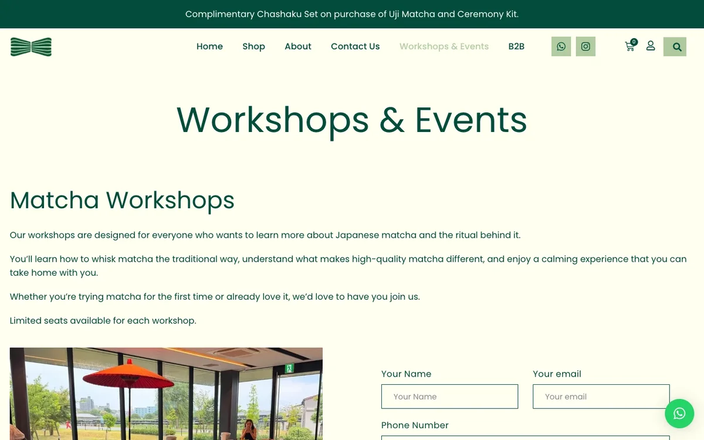Click the Phone Number field label

(415, 425)
